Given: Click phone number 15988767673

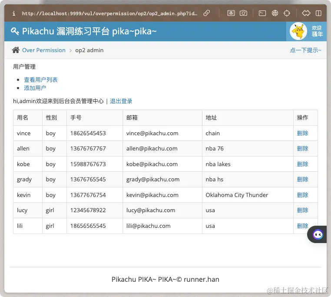Looking at the screenshot, I should pyautogui.click(x=88, y=164).
